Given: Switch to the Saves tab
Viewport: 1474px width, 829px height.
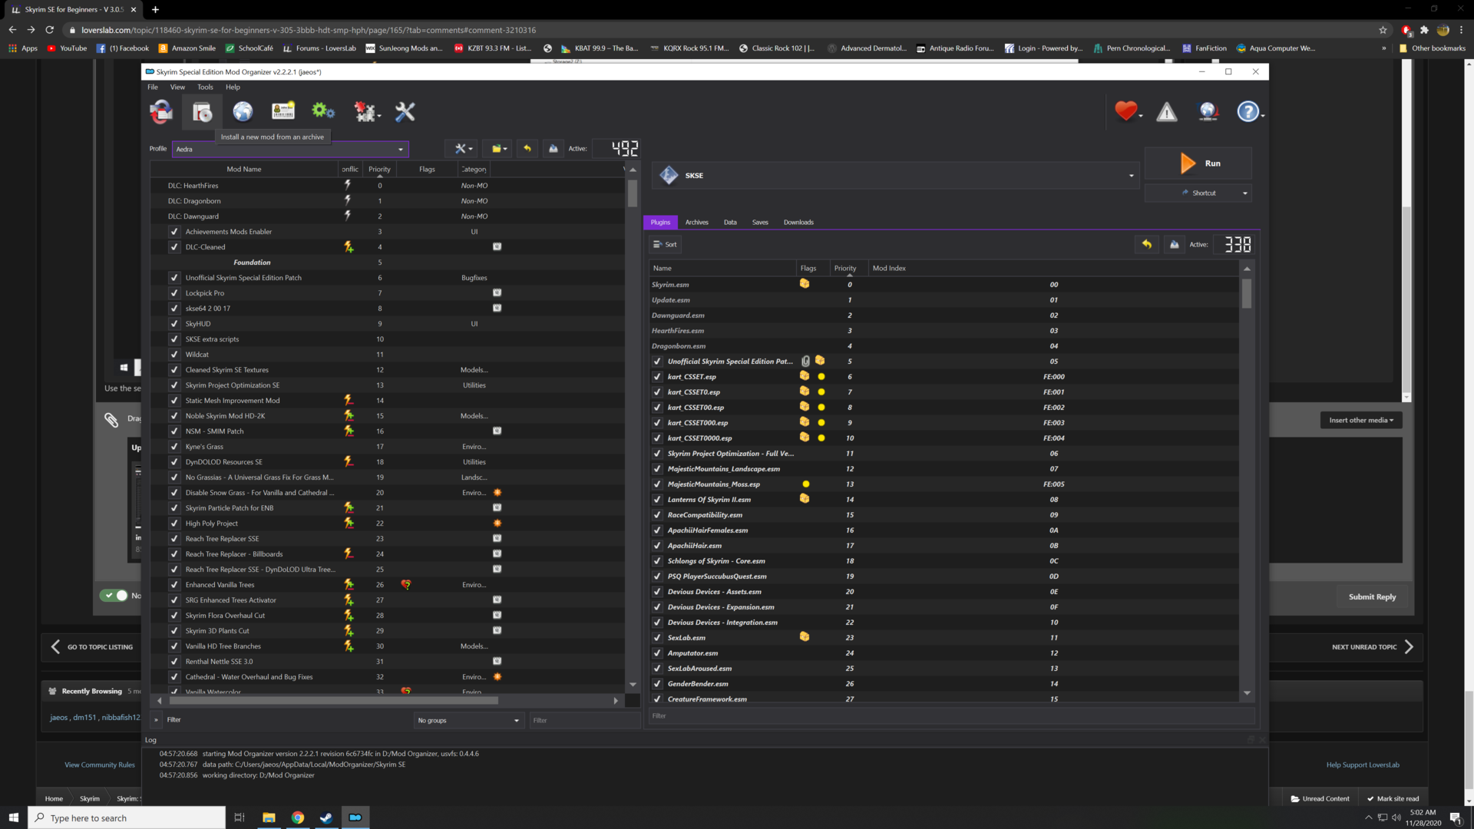Looking at the screenshot, I should coord(760,223).
